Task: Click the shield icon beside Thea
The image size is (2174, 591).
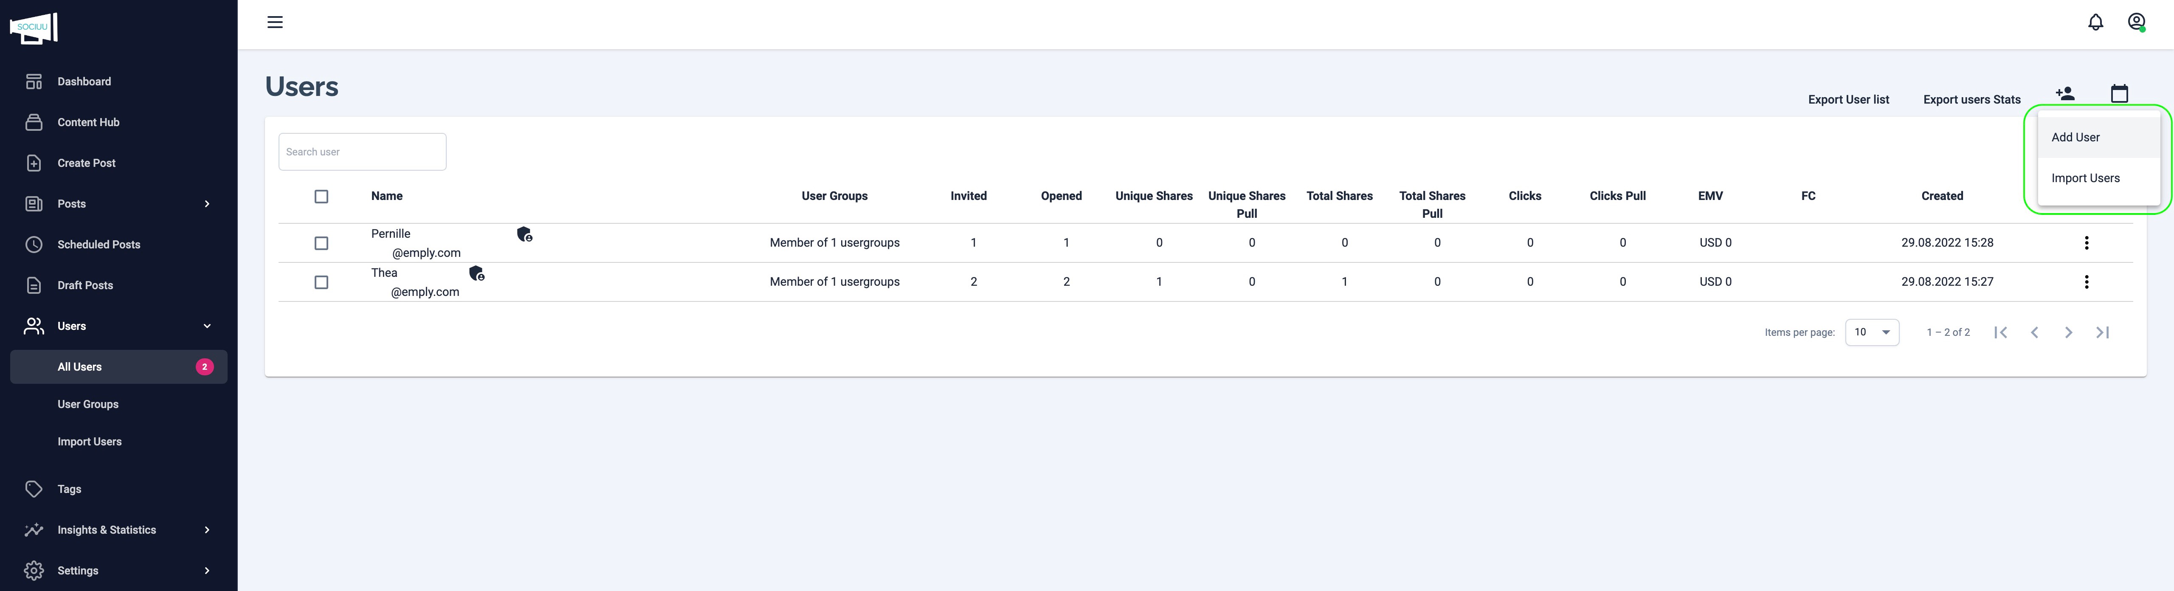Action: coord(477,273)
